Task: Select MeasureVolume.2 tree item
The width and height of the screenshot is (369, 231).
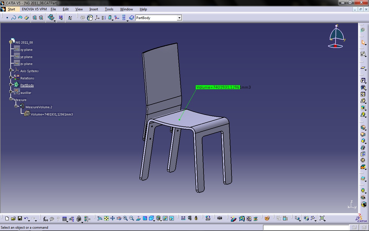Action: (39, 107)
